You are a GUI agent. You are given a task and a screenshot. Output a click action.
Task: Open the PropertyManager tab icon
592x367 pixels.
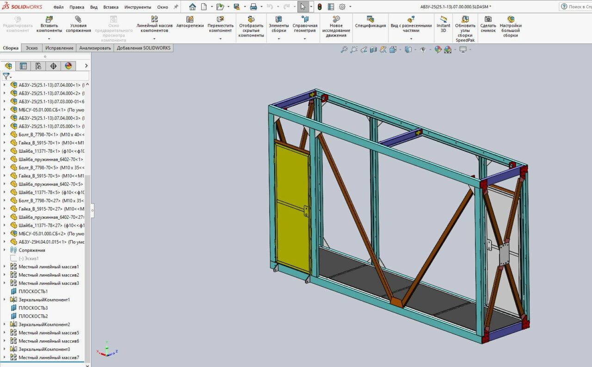(23, 66)
